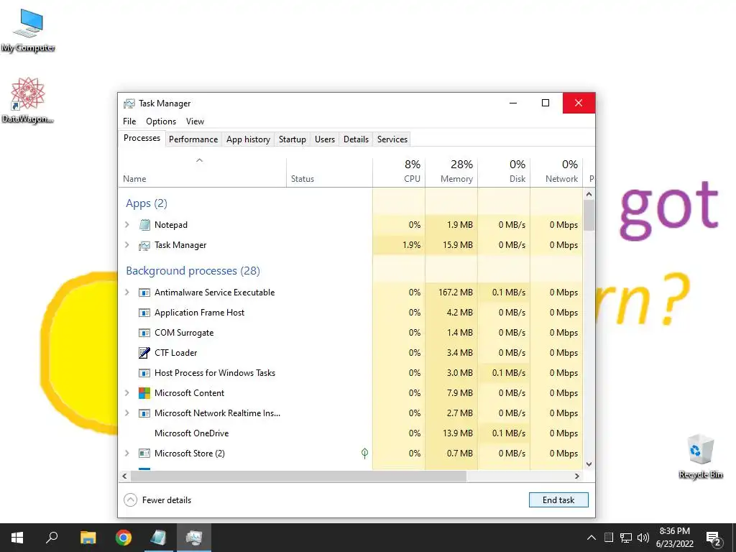
Task: Switch to the App history tab
Action: (x=248, y=139)
